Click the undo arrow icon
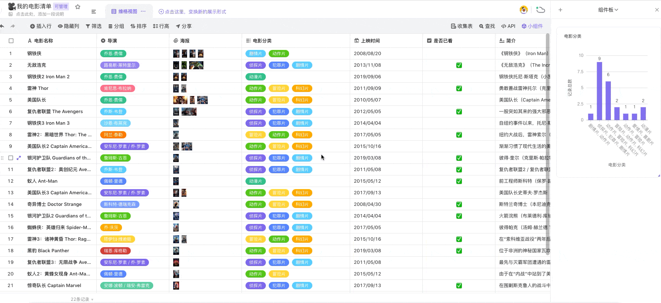 click(x=3, y=26)
